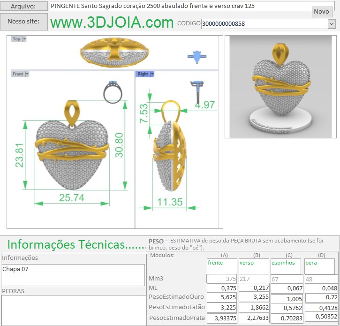
Task: Open the Top viewport label menu
Action: click(x=19, y=39)
